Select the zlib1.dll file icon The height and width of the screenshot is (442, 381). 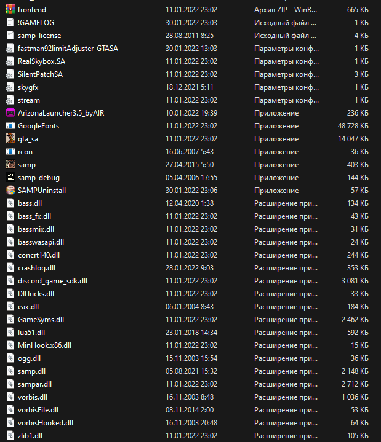[x=10, y=436]
